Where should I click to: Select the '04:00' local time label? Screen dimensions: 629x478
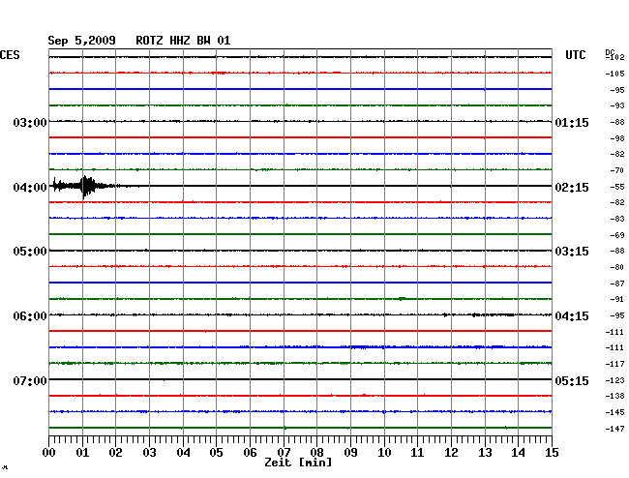[30, 188]
